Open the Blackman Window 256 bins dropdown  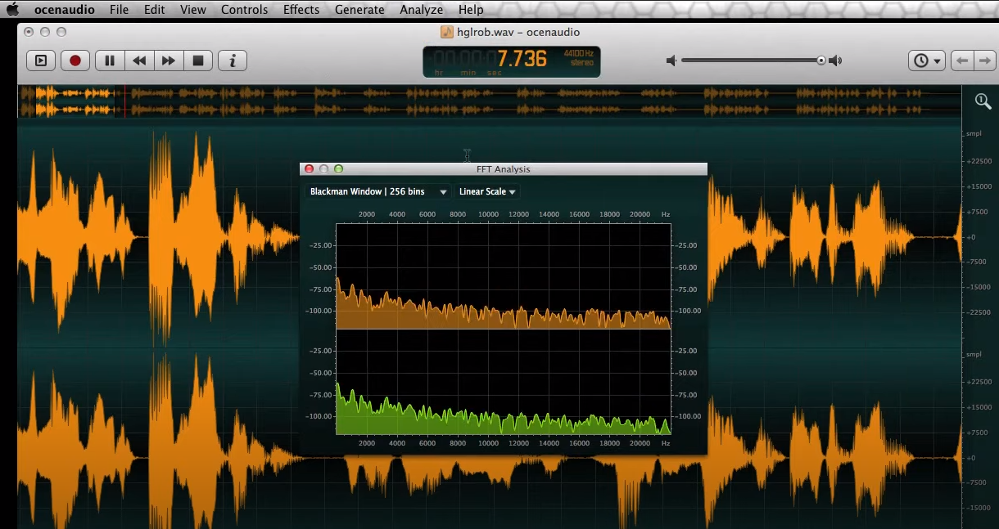tap(377, 191)
